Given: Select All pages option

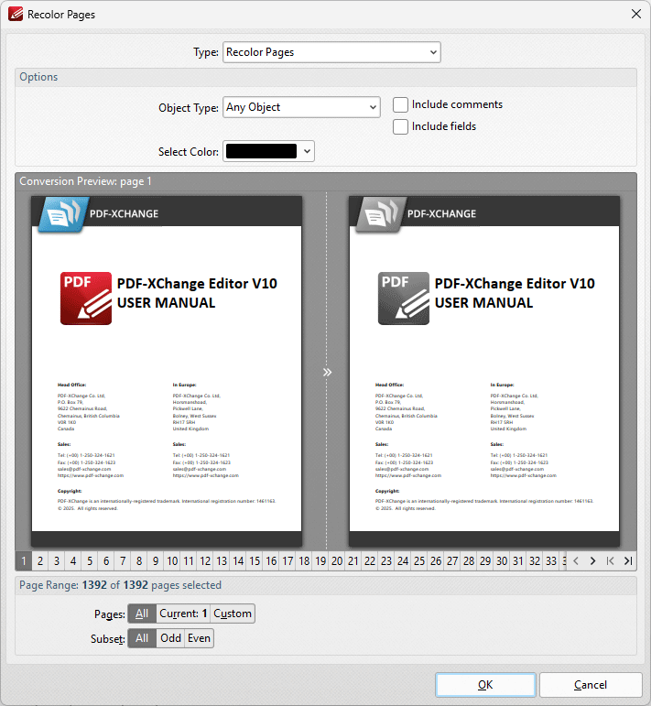Looking at the screenshot, I should (x=142, y=614).
